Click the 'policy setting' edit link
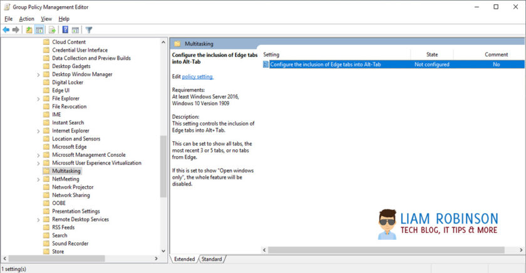This screenshot has width=526, height=273. click(197, 77)
